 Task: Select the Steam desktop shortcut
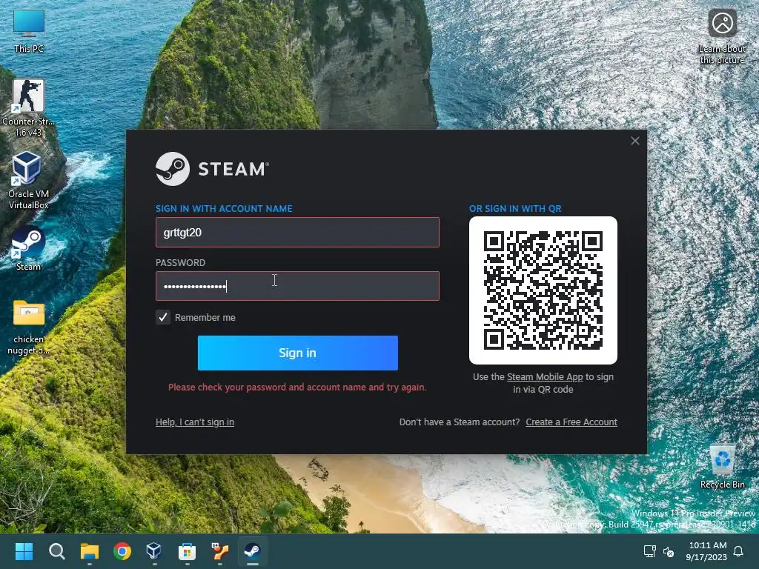pyautogui.click(x=28, y=247)
